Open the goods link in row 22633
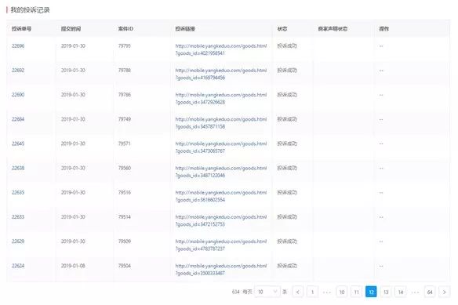 pos(221,220)
